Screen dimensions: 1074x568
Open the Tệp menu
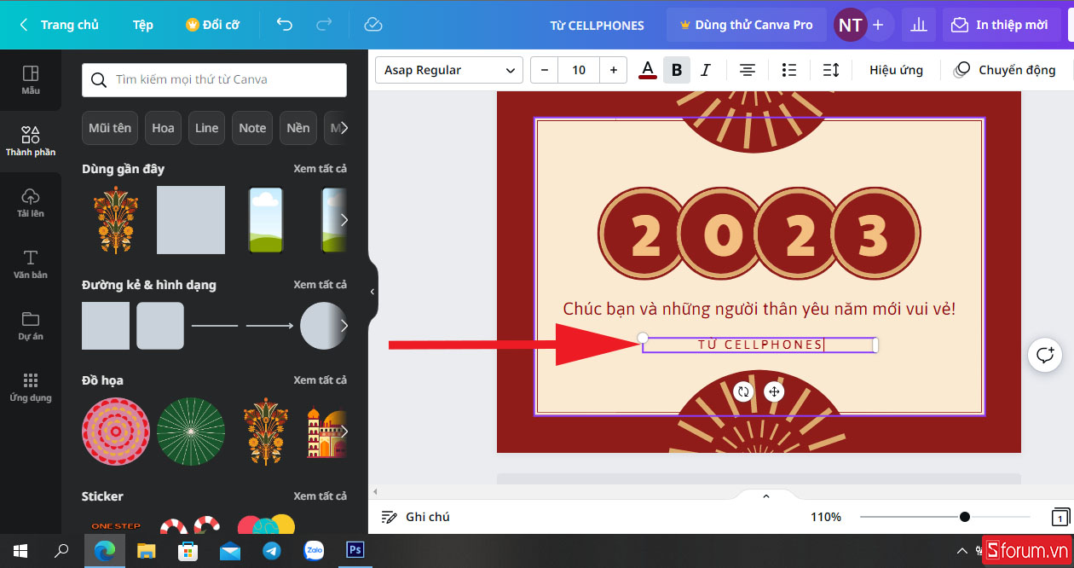(x=143, y=25)
